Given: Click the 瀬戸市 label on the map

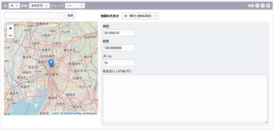Looking at the screenshot, I should pyautogui.click(x=88, y=57).
